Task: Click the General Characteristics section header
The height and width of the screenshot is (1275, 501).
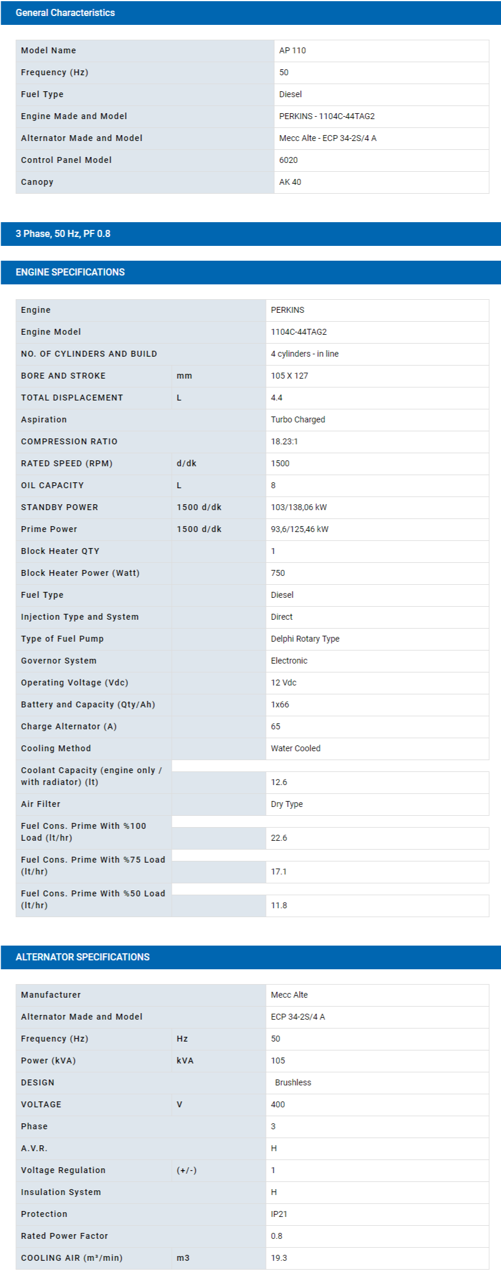Action: [x=65, y=13]
